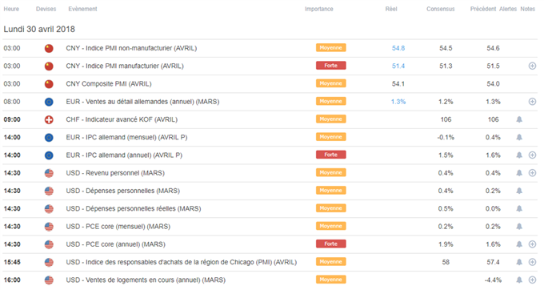
Task: Add note plus icon for CNY PMI manufacturier
Action: pos(532,66)
